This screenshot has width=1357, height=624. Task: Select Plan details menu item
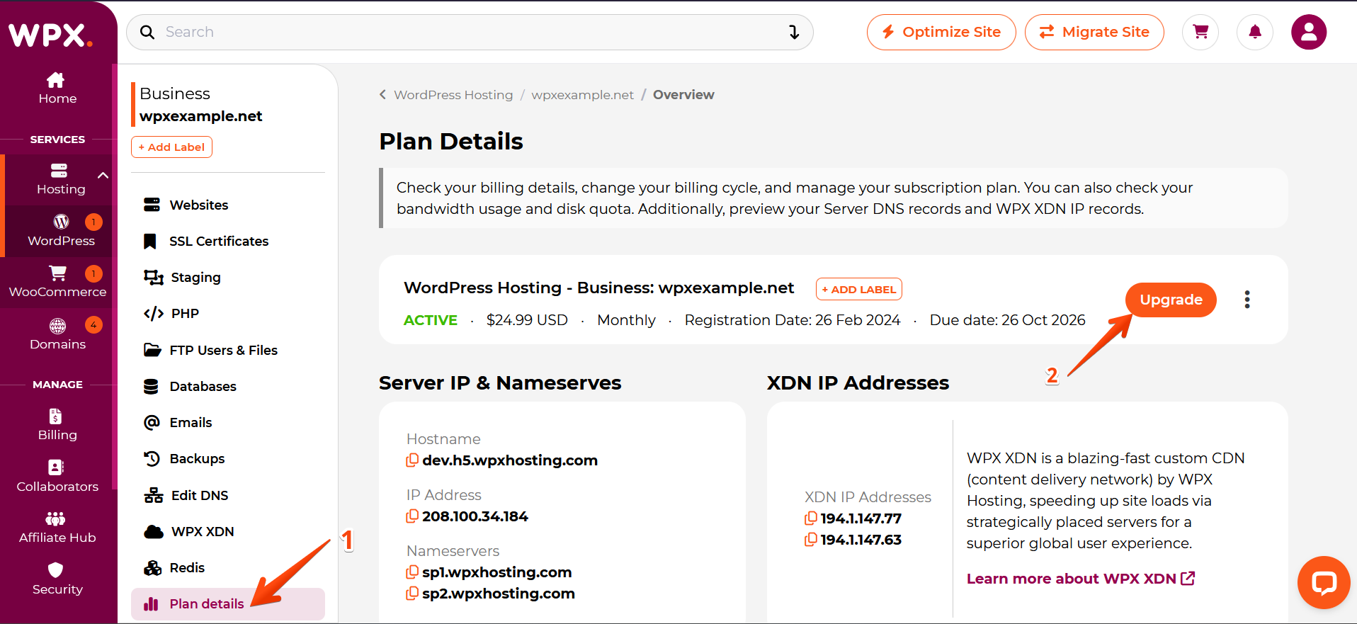(227, 603)
